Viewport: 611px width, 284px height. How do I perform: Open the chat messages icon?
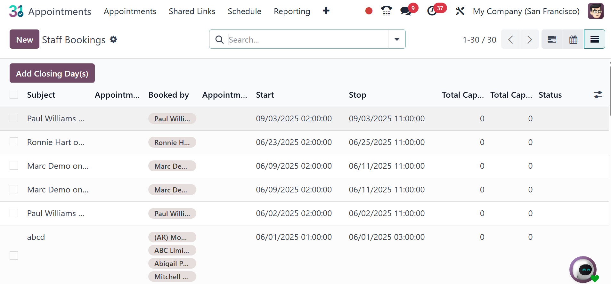(x=406, y=11)
